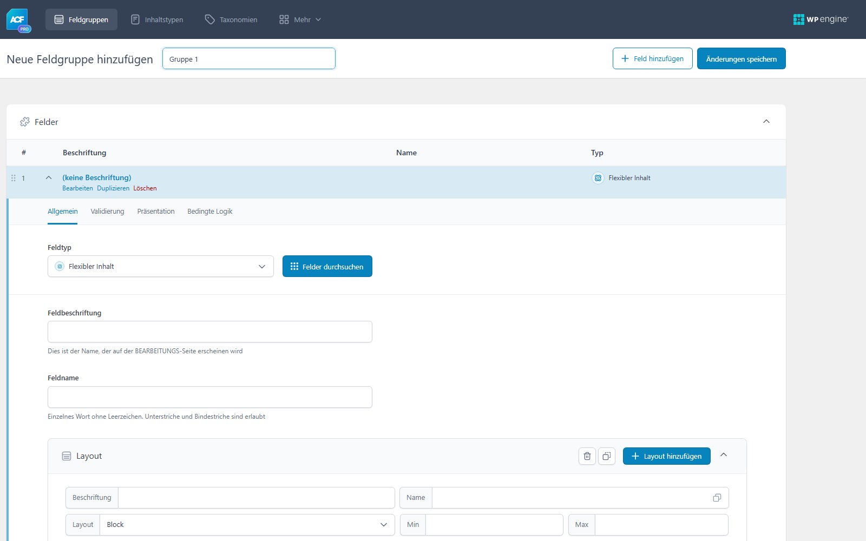The width and height of the screenshot is (866, 541).
Task: Click the Flexibler Inhalt type icon in row
Action: 598,178
